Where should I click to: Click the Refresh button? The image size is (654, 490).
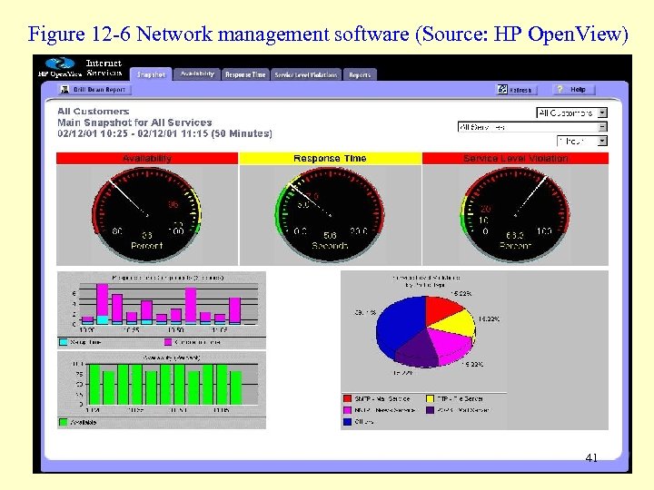pos(516,90)
